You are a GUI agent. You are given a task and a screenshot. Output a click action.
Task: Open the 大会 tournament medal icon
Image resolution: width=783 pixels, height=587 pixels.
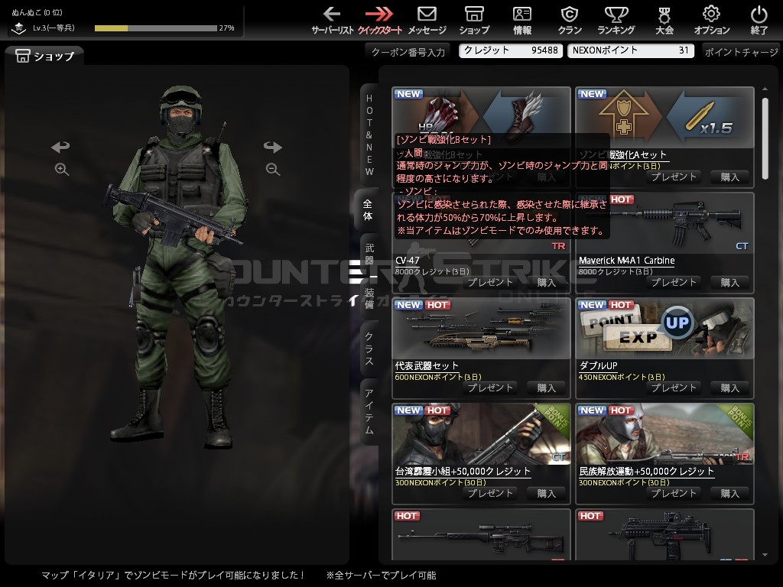point(664,21)
